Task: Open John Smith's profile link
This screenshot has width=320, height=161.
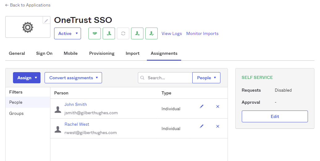Action: 76,104
